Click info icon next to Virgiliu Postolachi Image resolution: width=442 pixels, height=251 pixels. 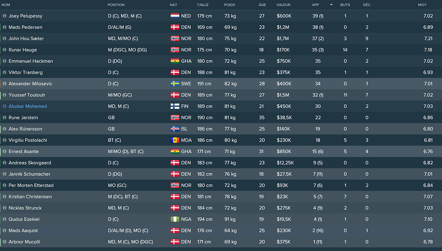(x=5, y=140)
